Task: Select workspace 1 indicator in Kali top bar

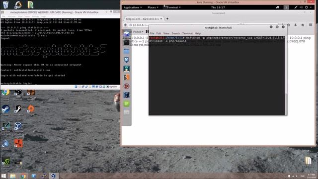Action: 286,7
